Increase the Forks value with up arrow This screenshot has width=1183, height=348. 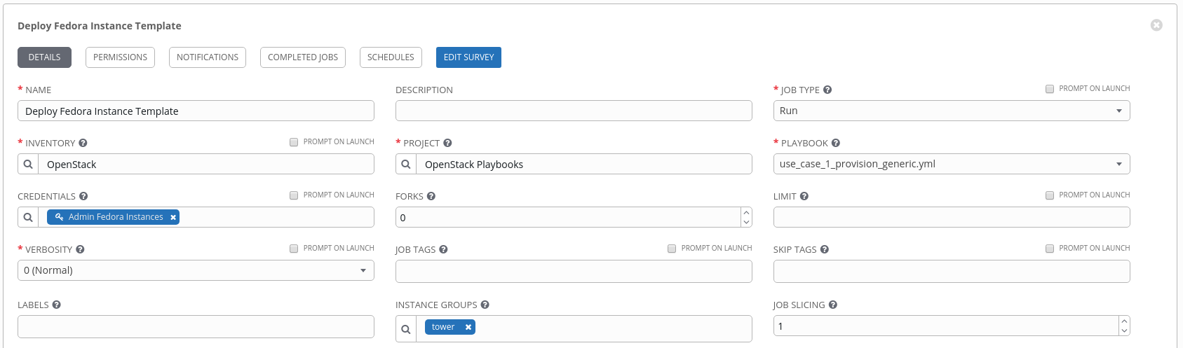coord(746,212)
